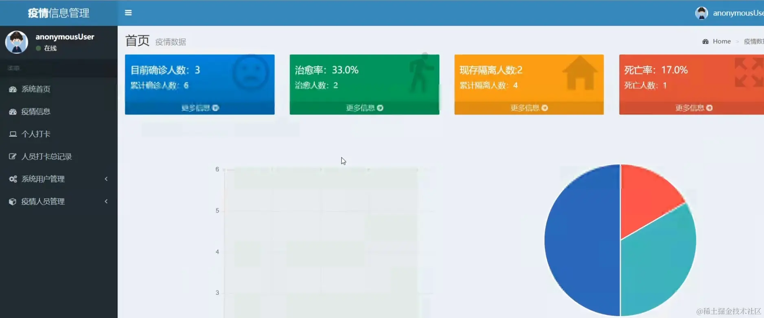Image resolution: width=764 pixels, height=318 pixels.
Task: Click the anonymousUser name in the top bar
Action: point(738,13)
